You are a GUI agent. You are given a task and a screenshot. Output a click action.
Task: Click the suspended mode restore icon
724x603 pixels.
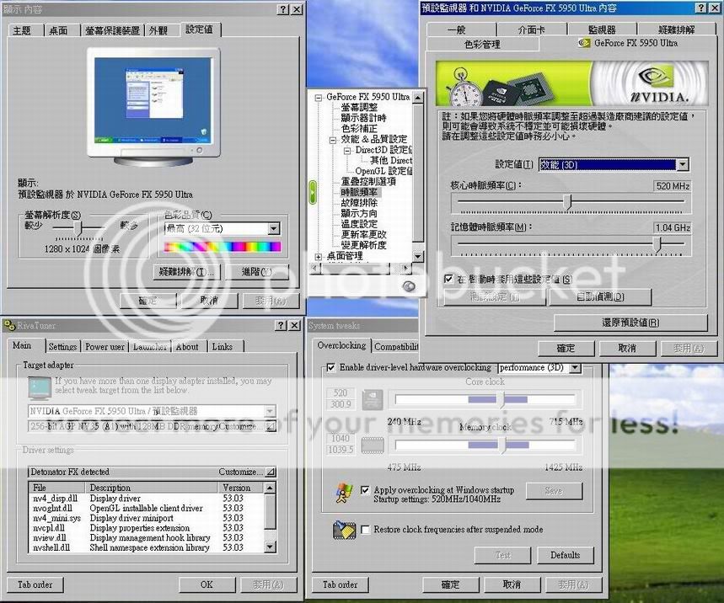[344, 530]
